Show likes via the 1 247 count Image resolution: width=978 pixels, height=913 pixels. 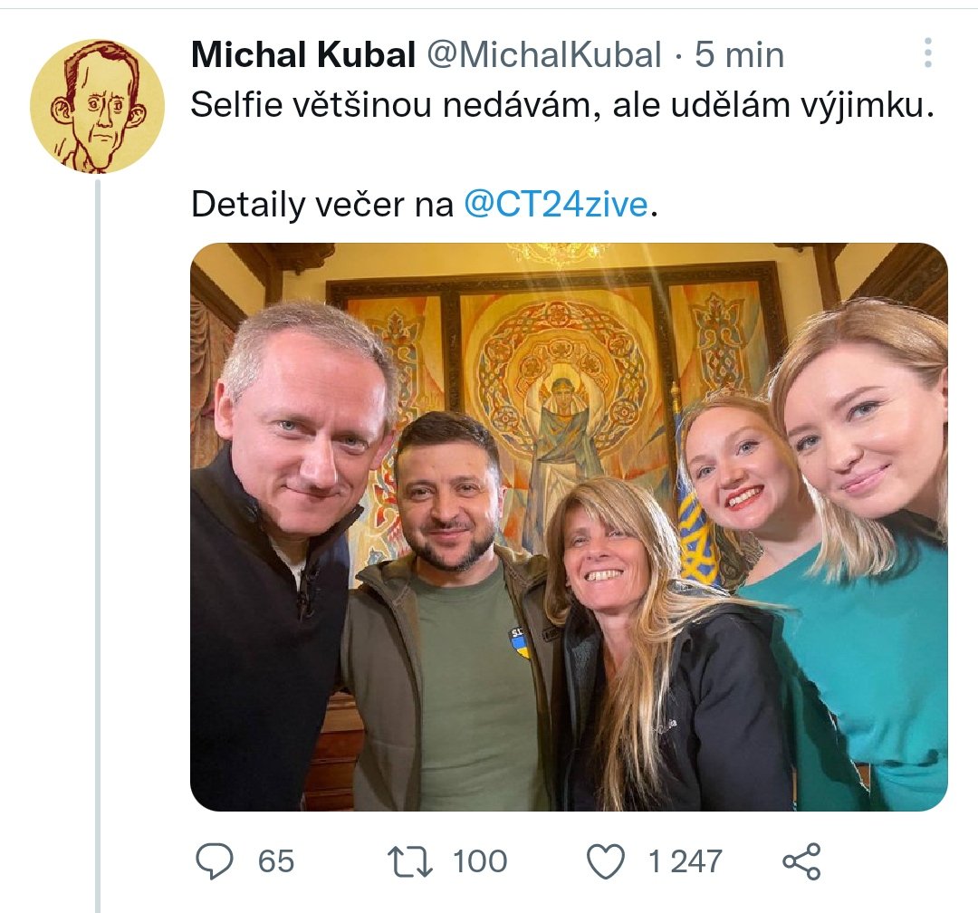point(685,861)
